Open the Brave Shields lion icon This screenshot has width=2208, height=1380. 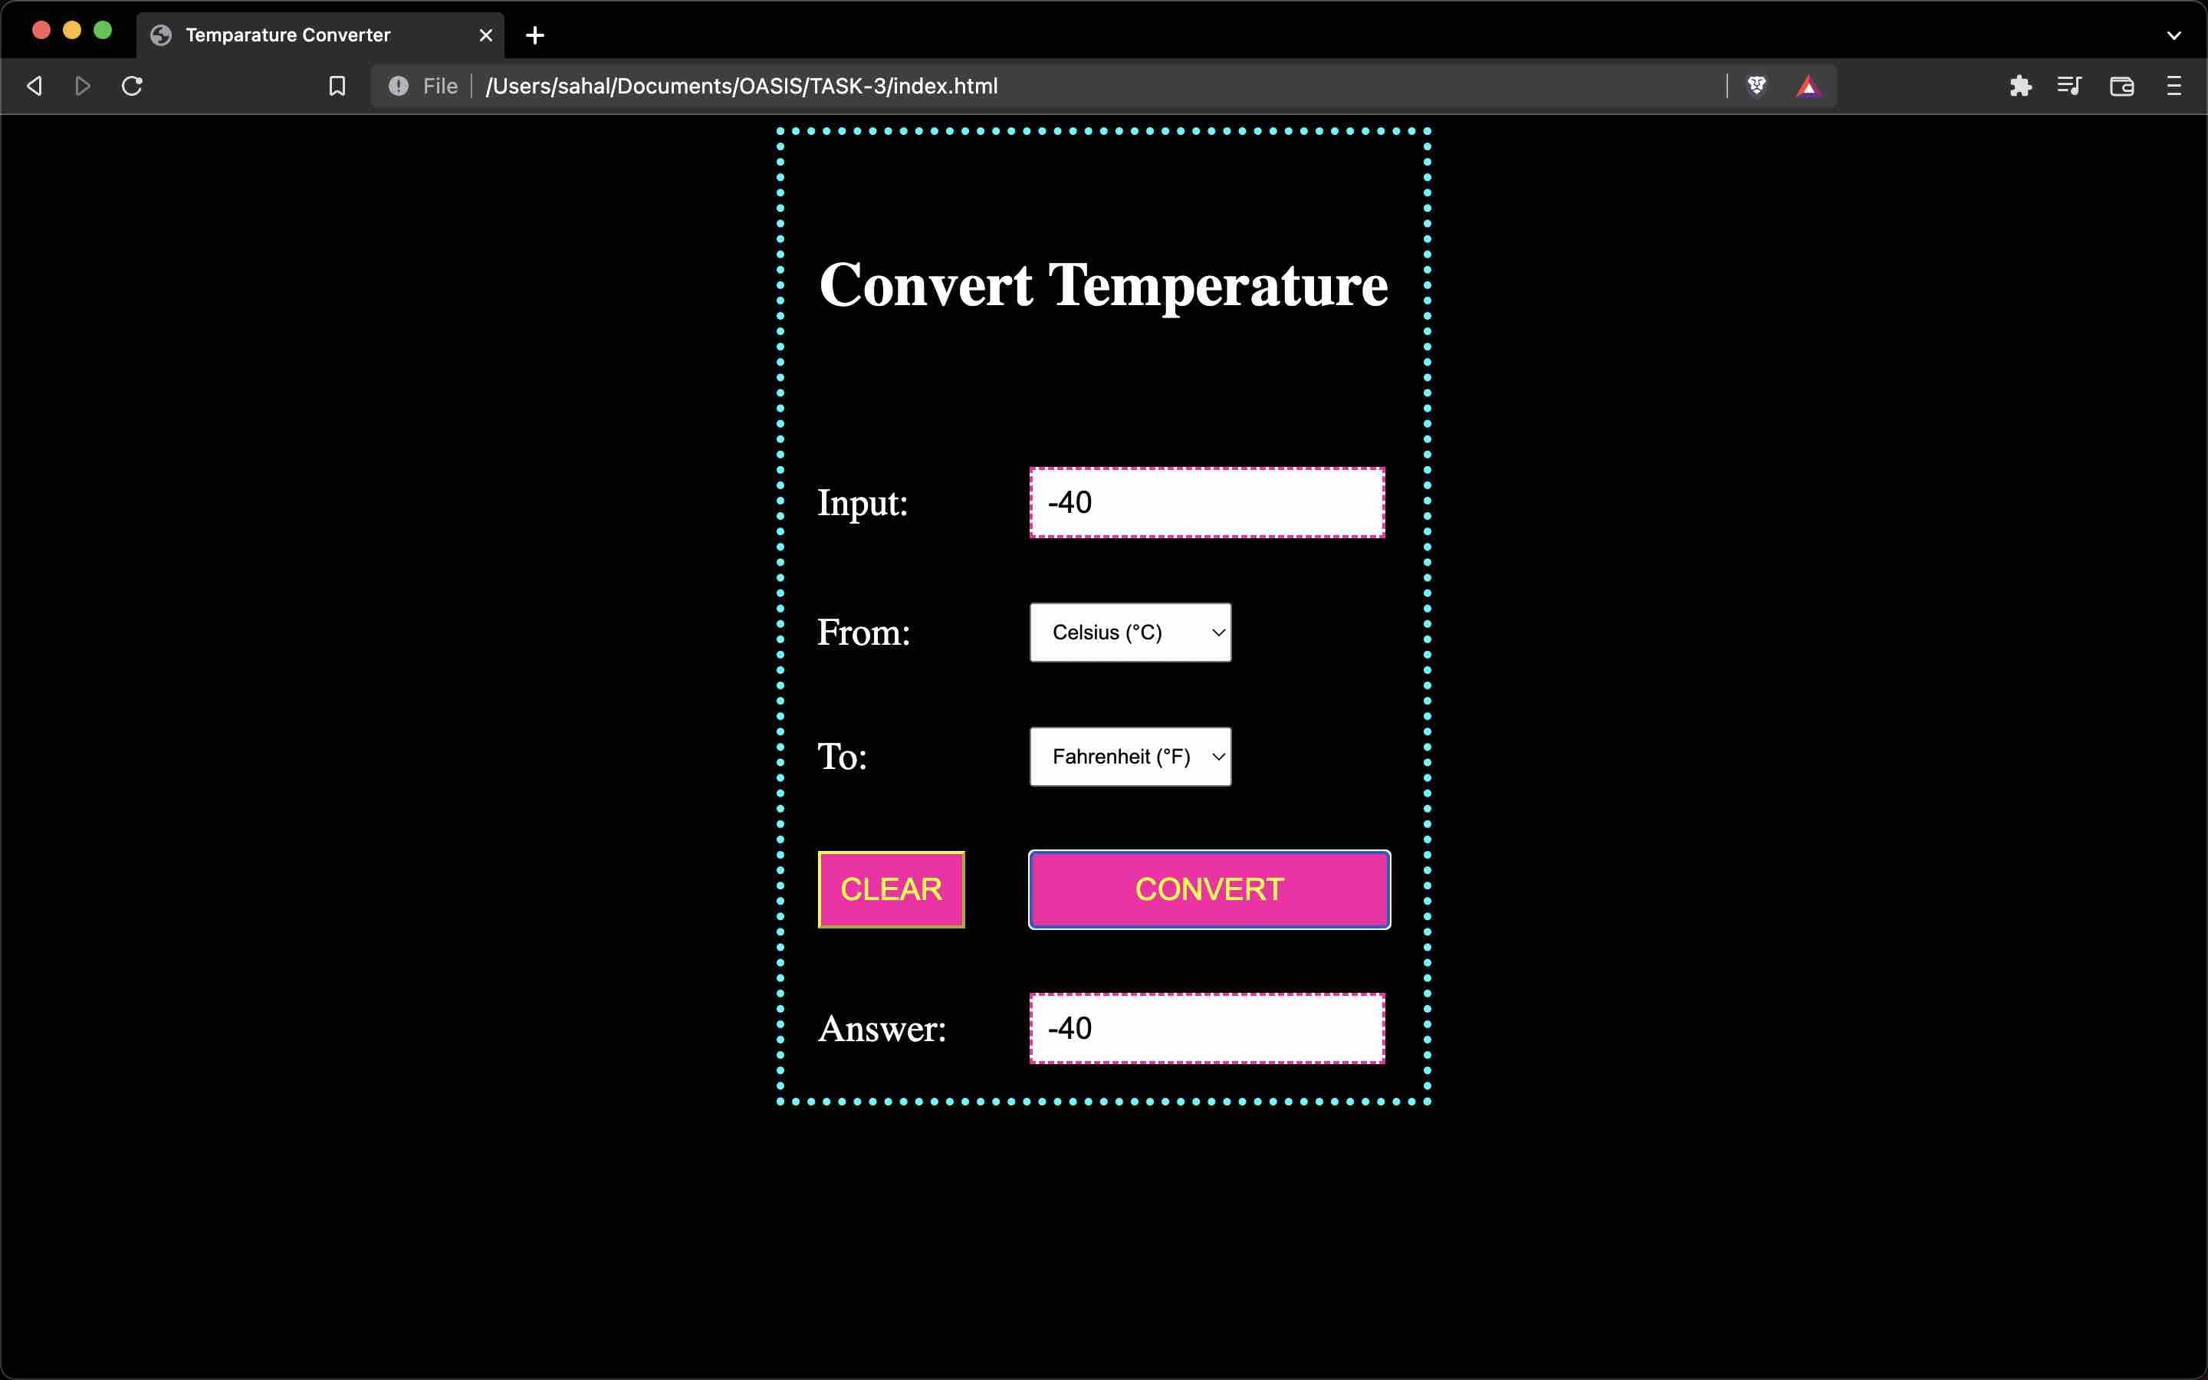point(1756,86)
